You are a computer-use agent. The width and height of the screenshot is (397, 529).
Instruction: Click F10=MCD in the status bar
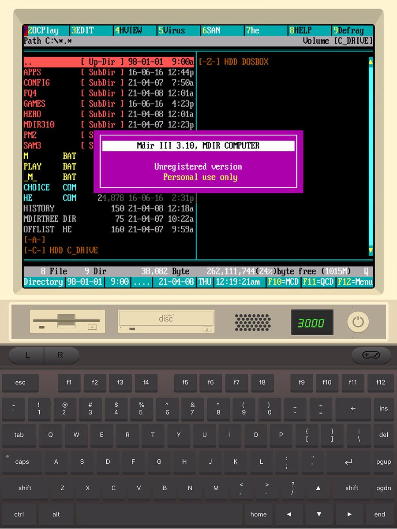pos(283,282)
